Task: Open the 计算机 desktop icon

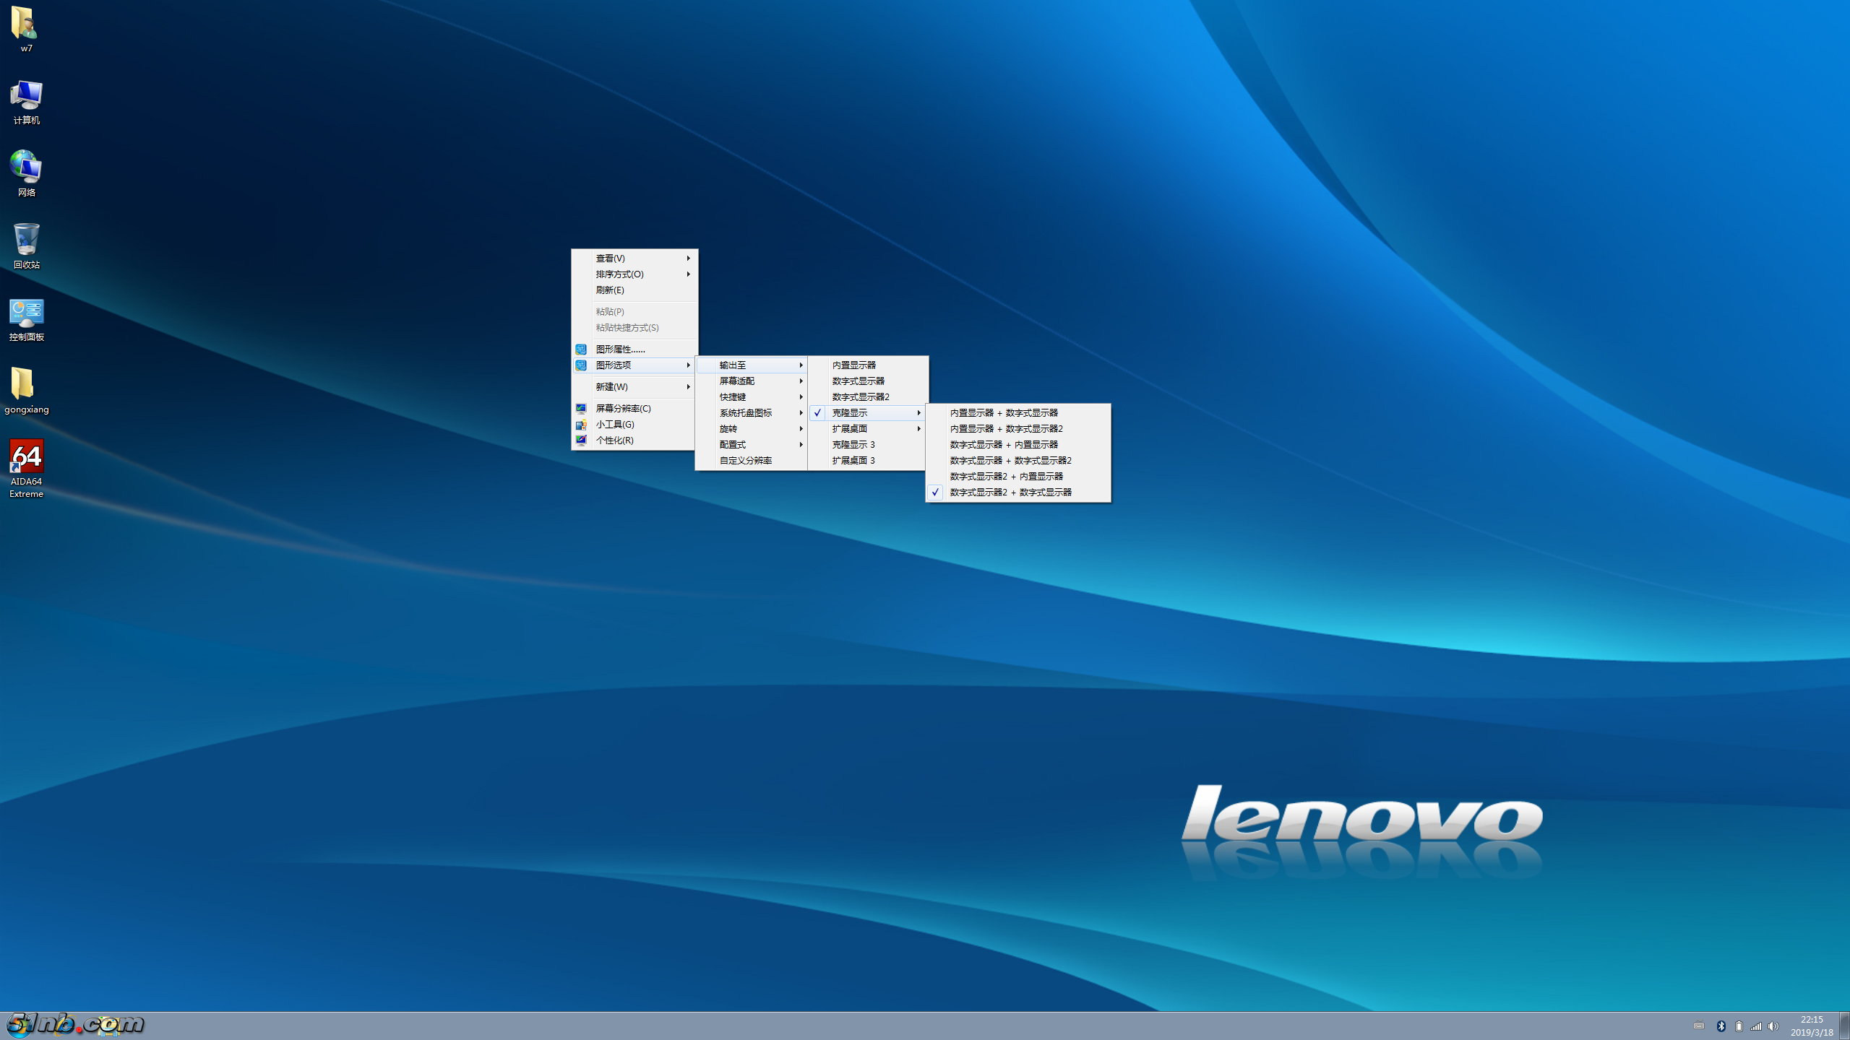Action: (26, 97)
